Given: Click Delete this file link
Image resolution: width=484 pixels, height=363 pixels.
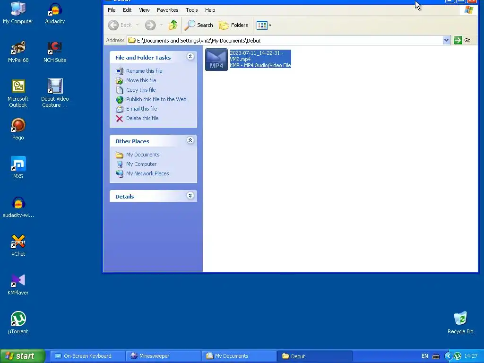Looking at the screenshot, I should 142,118.
